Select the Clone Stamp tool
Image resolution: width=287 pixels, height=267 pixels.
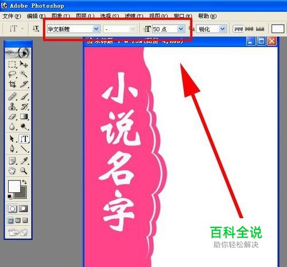click(12, 106)
